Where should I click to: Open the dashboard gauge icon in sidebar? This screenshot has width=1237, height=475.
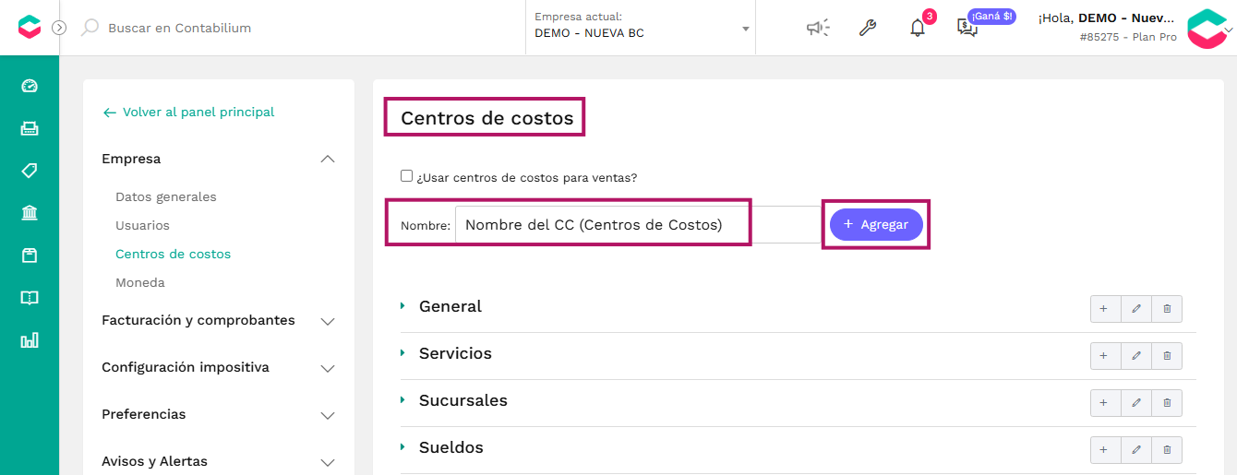30,86
